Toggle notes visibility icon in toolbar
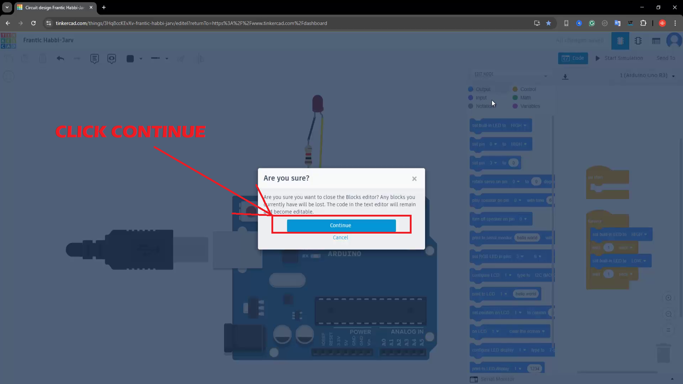Image resolution: width=683 pixels, height=384 pixels. pos(112,59)
